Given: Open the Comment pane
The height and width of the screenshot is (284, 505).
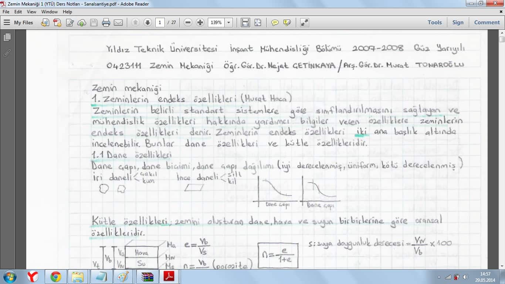Looking at the screenshot, I should coord(487,23).
